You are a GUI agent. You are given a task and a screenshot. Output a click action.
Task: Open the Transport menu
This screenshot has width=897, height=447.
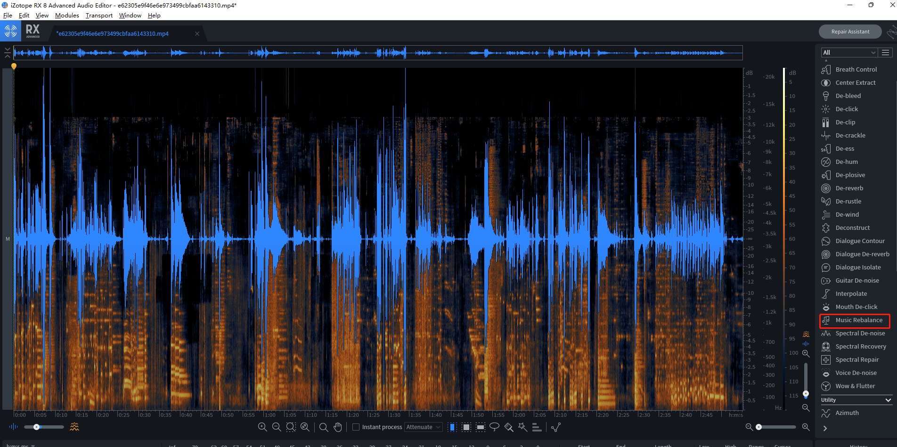pyautogui.click(x=99, y=16)
